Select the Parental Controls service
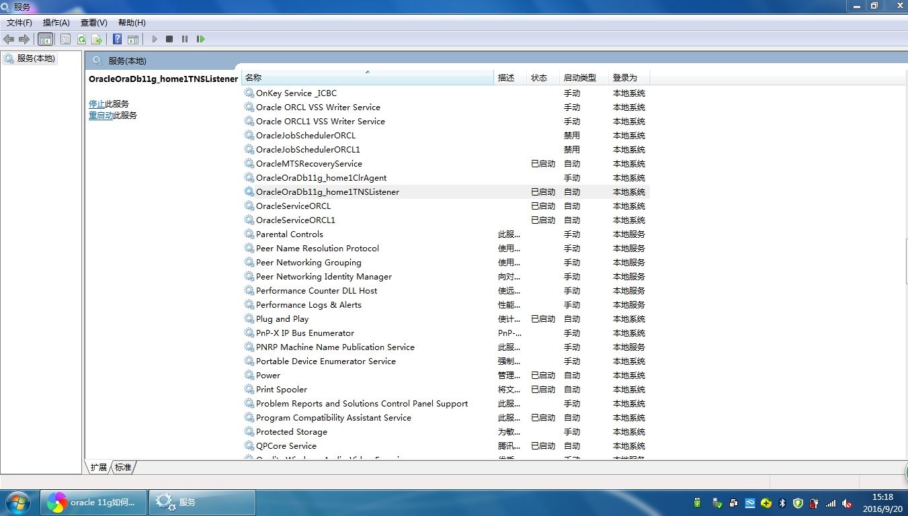Screen dimensions: 908x516 [x=446, y=234]
